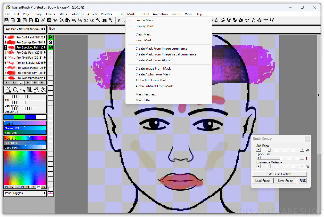Screen dimensions: 324x217
Task: Click the Opacity slider bar
Action: (25, 110)
